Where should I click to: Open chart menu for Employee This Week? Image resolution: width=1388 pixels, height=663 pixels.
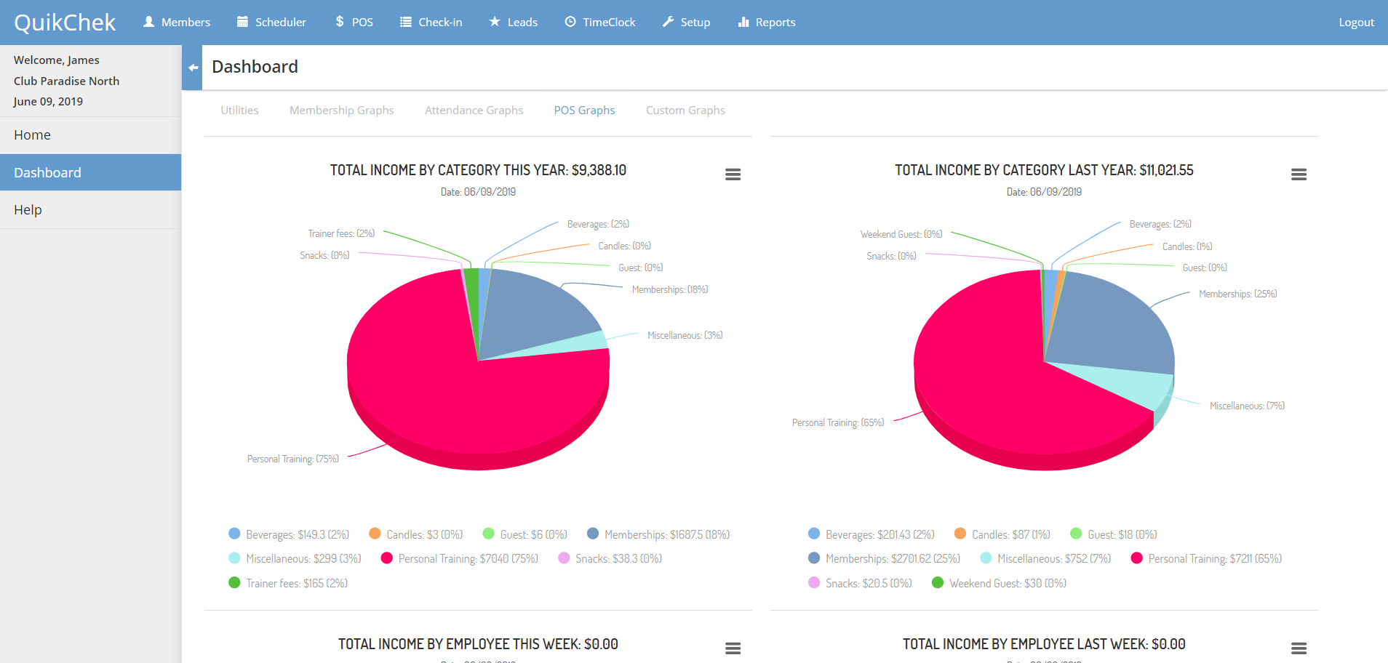pos(733,648)
